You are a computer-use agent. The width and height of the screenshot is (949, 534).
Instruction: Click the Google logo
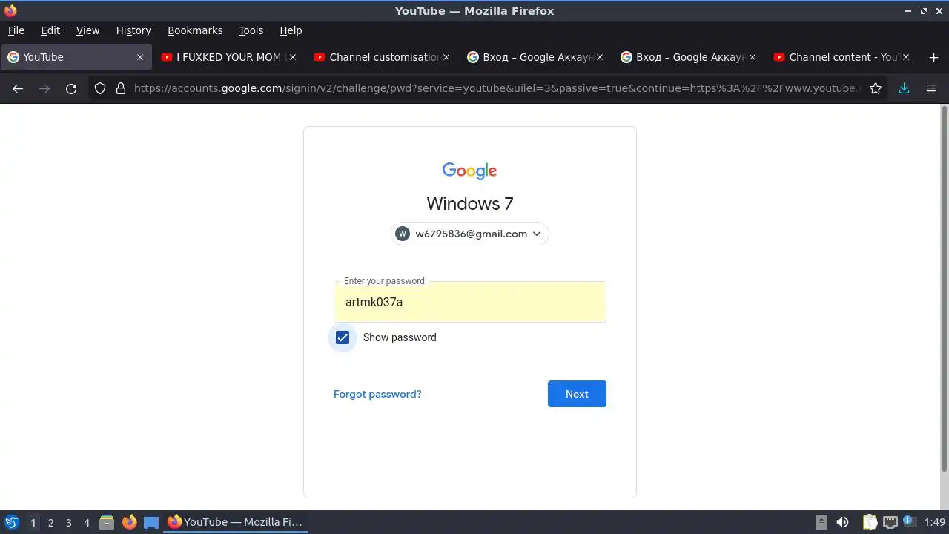pyautogui.click(x=469, y=171)
